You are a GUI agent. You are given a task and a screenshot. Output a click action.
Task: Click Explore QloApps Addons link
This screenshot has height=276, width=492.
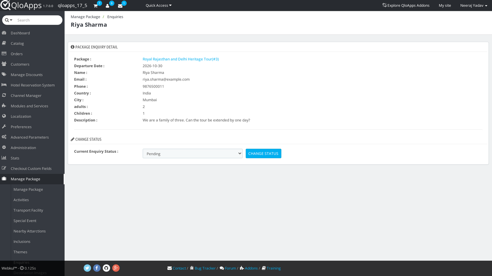406,5
